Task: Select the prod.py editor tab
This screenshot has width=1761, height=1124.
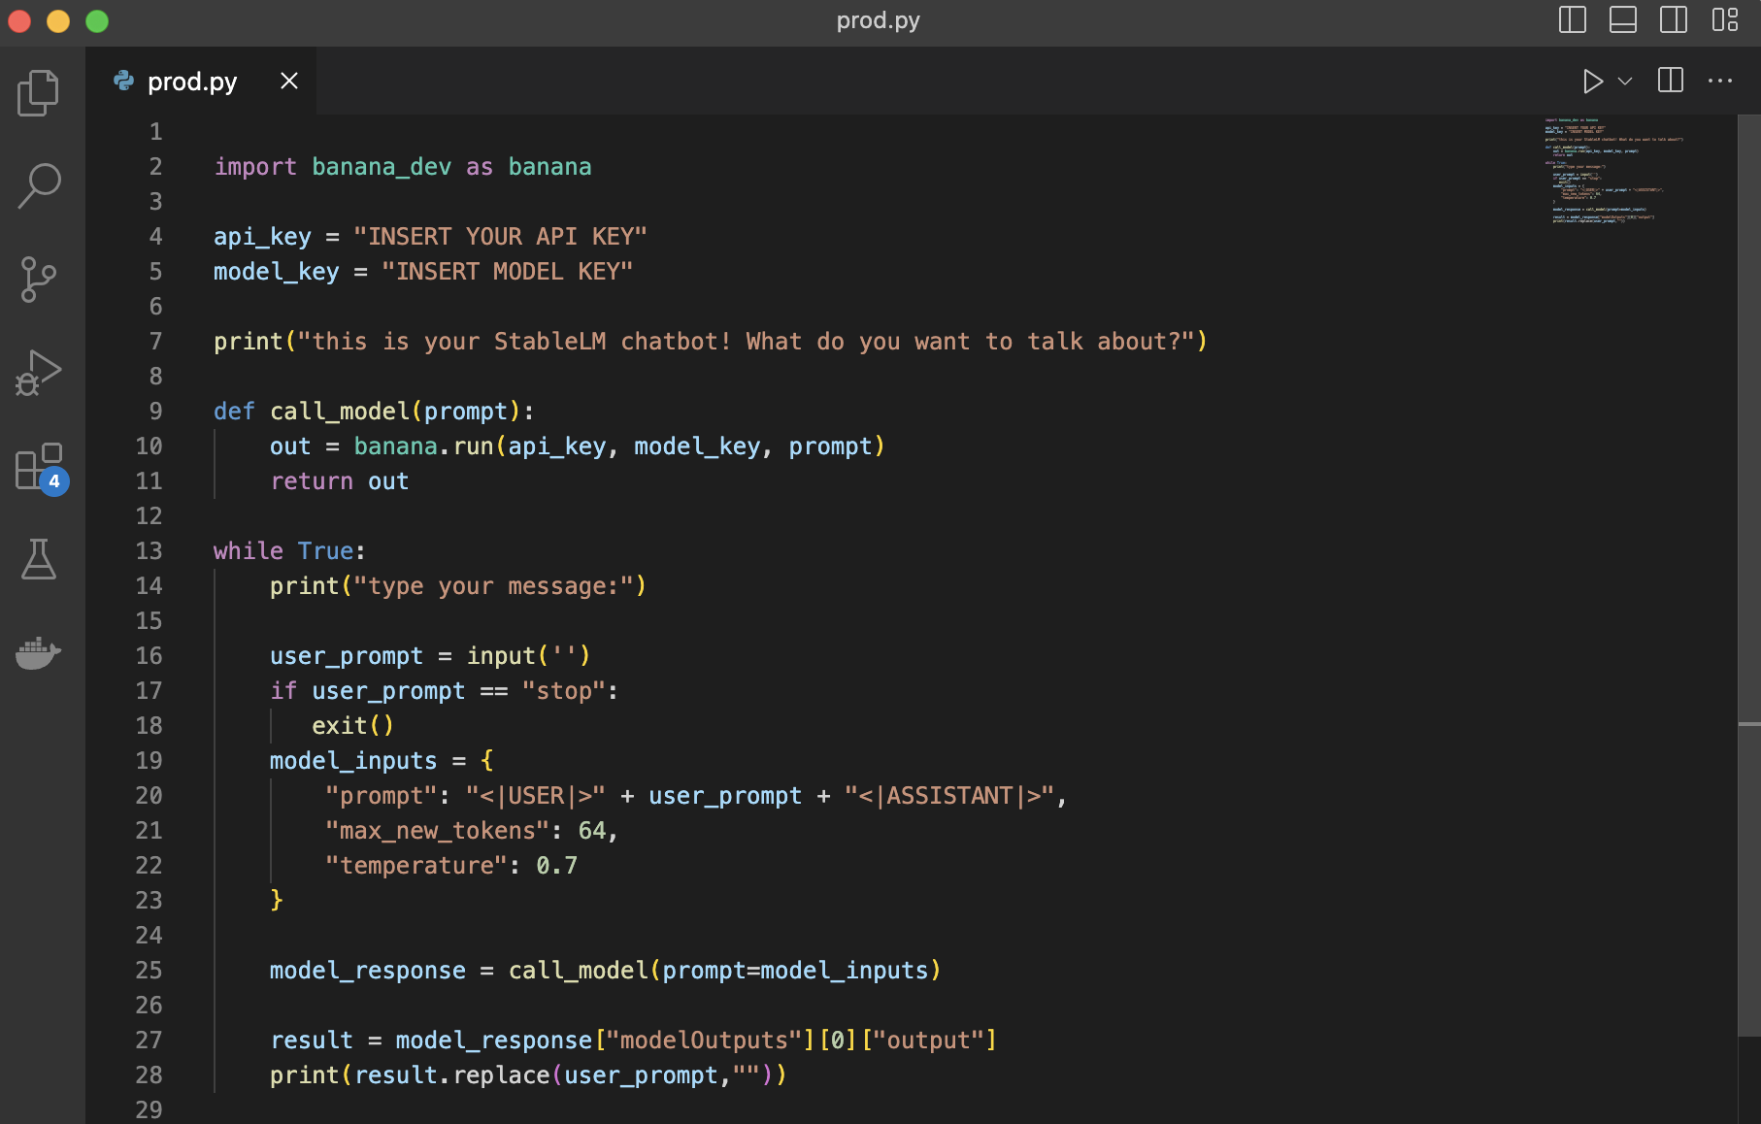Action: (x=191, y=82)
